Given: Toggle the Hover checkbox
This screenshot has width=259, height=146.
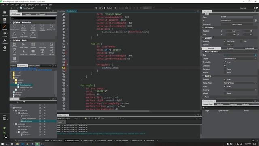Looking at the screenshot, I should click(x=225, y=86).
